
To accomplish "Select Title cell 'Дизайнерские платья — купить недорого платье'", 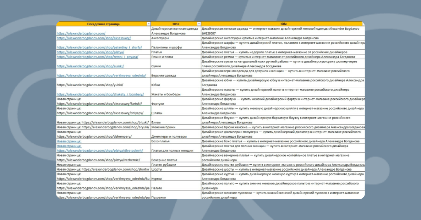I will pyautogui.click(x=283, y=52).
